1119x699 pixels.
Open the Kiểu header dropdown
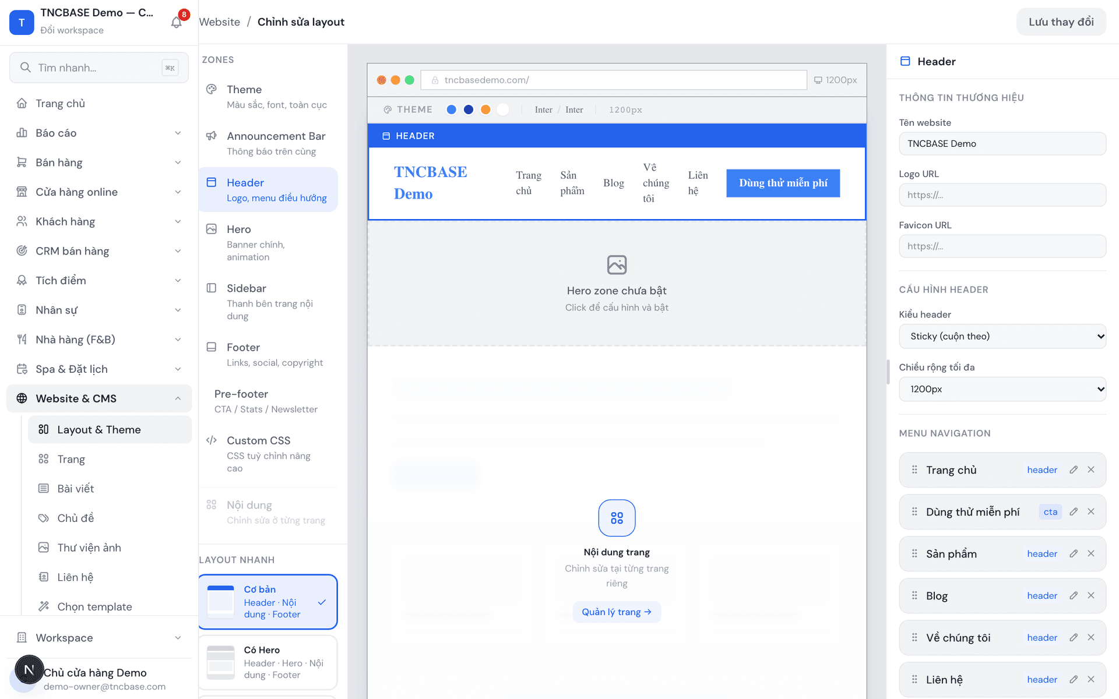pos(1002,337)
